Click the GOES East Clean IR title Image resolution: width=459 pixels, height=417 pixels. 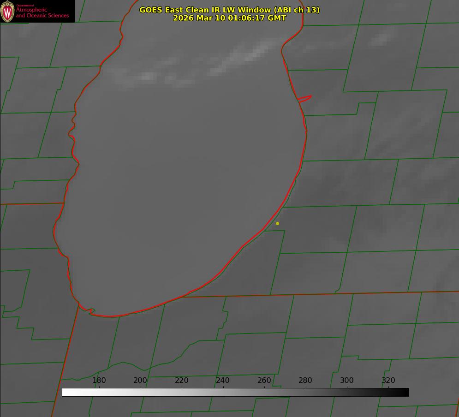pos(229,10)
